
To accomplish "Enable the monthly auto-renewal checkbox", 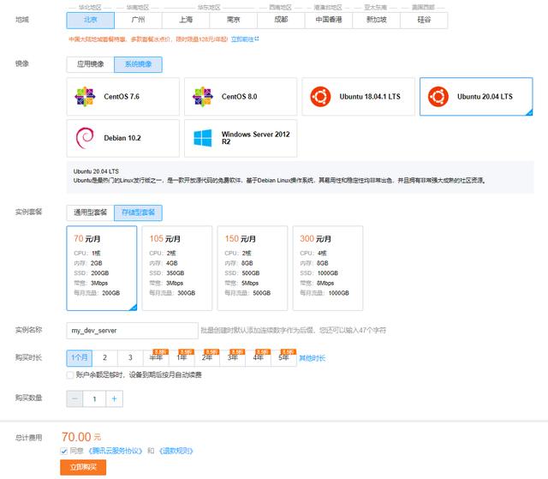I will tap(70, 375).
